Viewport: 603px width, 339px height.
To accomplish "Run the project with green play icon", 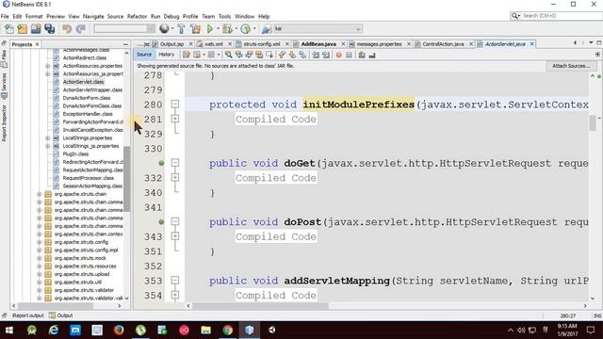I will pyautogui.click(x=210, y=29).
